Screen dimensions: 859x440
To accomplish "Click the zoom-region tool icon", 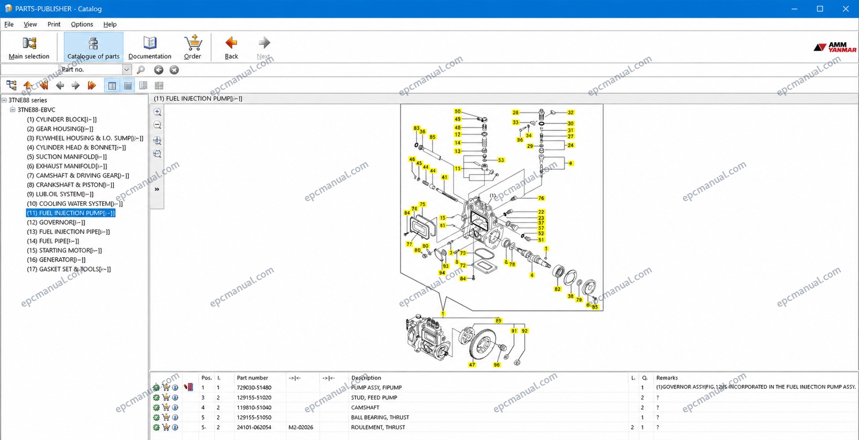I will [x=157, y=140].
